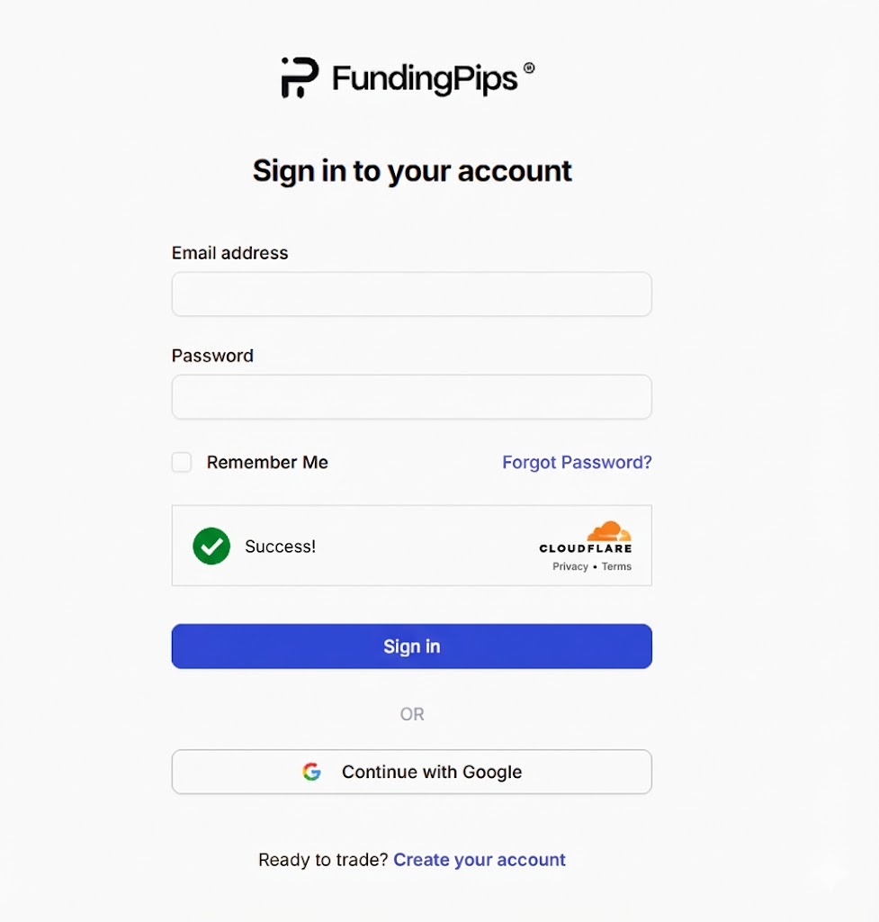
Task: Click the Continue with Google button
Action: tap(411, 772)
